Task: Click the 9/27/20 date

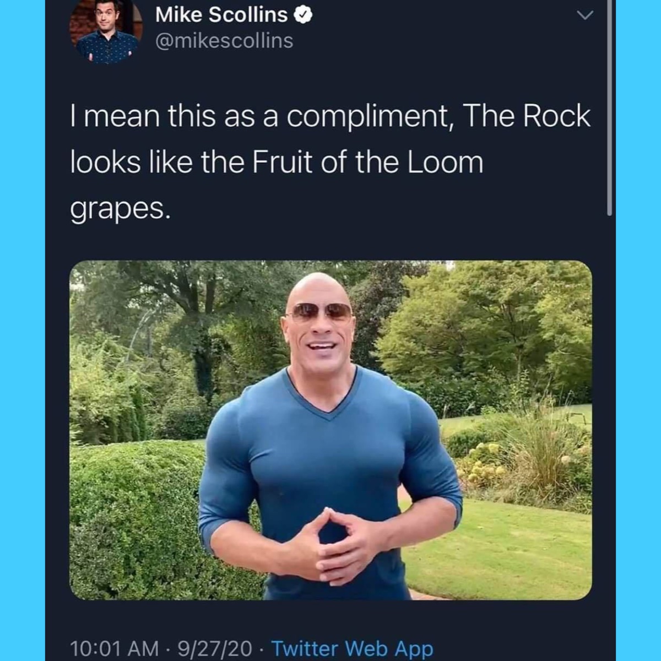Action: click(x=215, y=648)
